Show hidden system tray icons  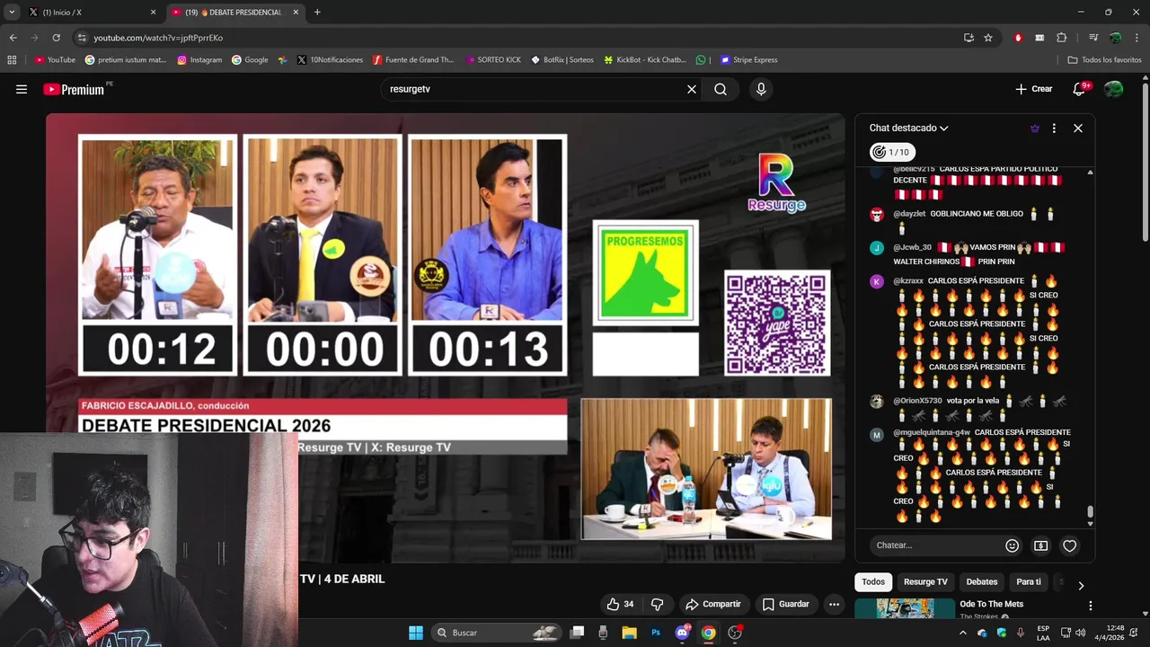pyautogui.click(x=963, y=633)
